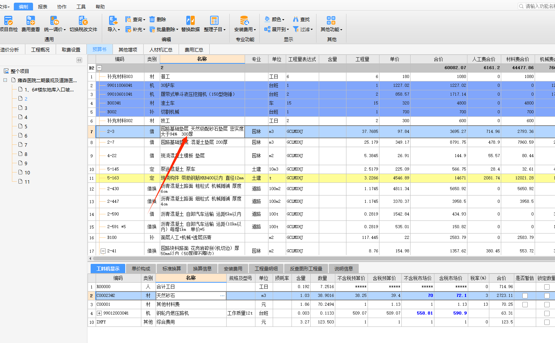This screenshot has width=555, height=343.
Task: Click 合价 total 60082.07 cell
Action: click(x=439, y=68)
